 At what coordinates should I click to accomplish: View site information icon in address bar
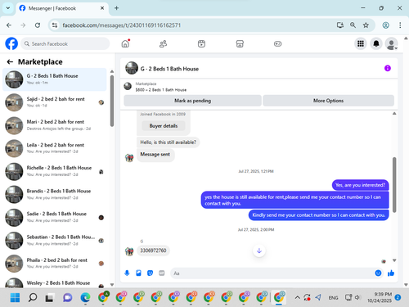[55, 25]
